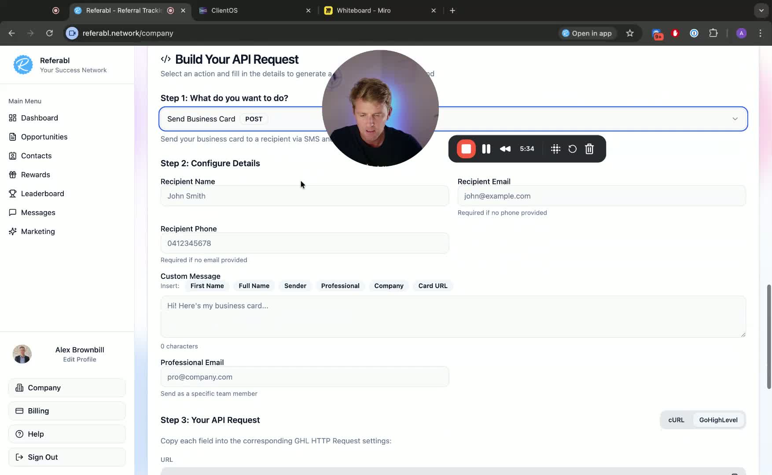Click Alex Brownbill's profile avatar
Image resolution: width=772 pixels, height=475 pixels.
pyautogui.click(x=22, y=354)
